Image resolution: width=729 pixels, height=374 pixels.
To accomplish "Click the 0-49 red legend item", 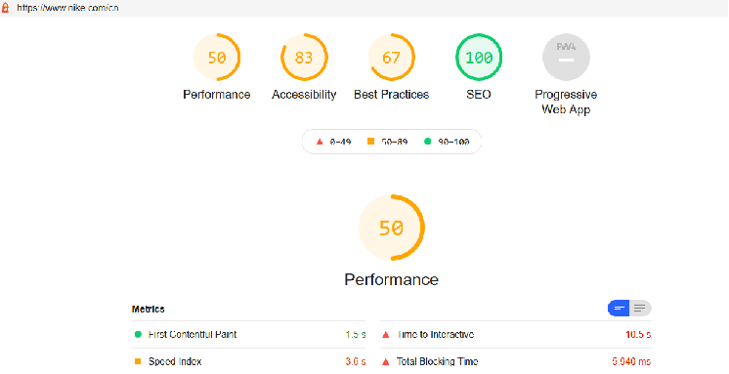I will (x=333, y=142).
